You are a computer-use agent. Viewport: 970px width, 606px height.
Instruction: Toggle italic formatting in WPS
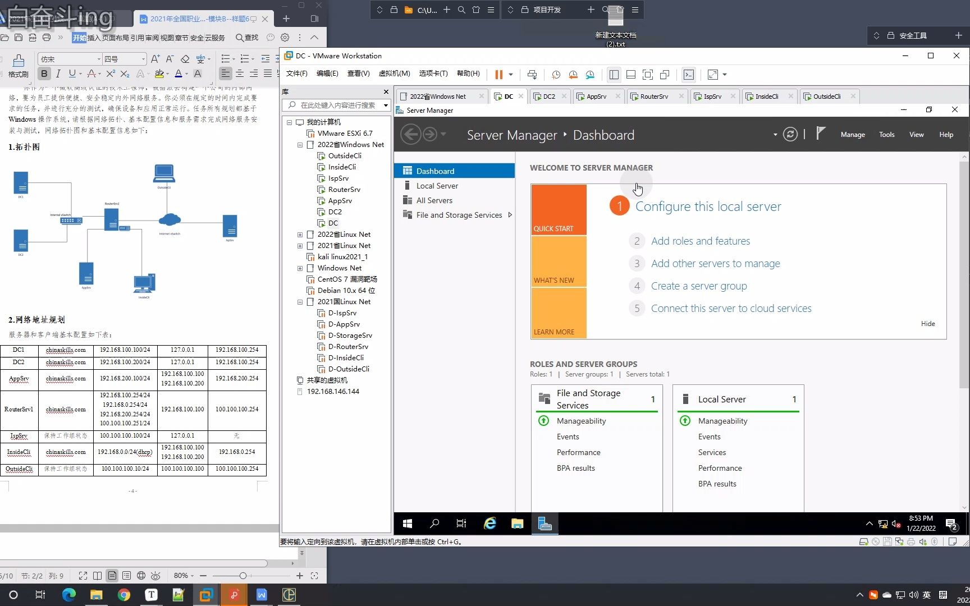click(x=58, y=74)
